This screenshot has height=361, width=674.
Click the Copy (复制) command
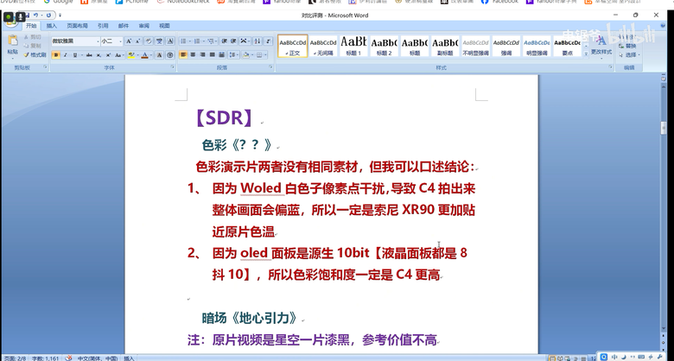pos(33,46)
